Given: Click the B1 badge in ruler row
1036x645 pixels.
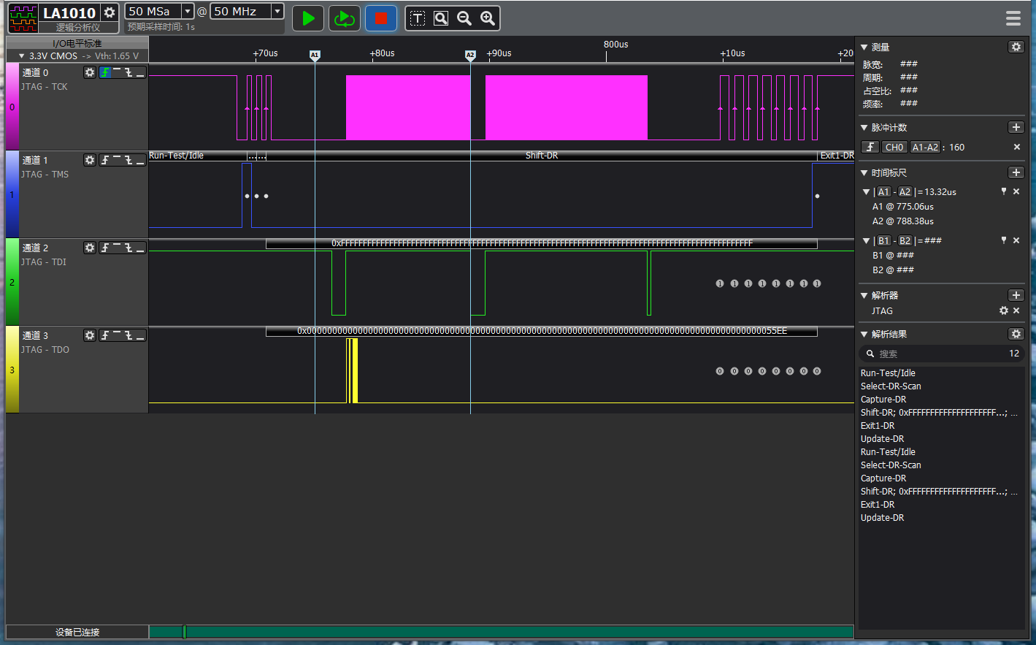Looking at the screenshot, I should click(x=883, y=240).
